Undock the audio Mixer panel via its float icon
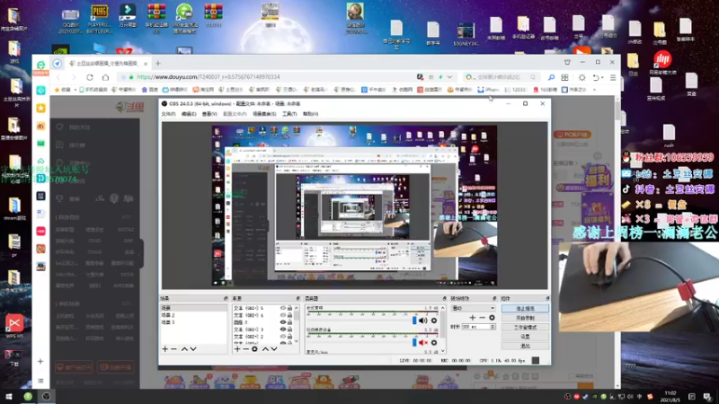This screenshot has height=404, width=719. [x=444, y=299]
